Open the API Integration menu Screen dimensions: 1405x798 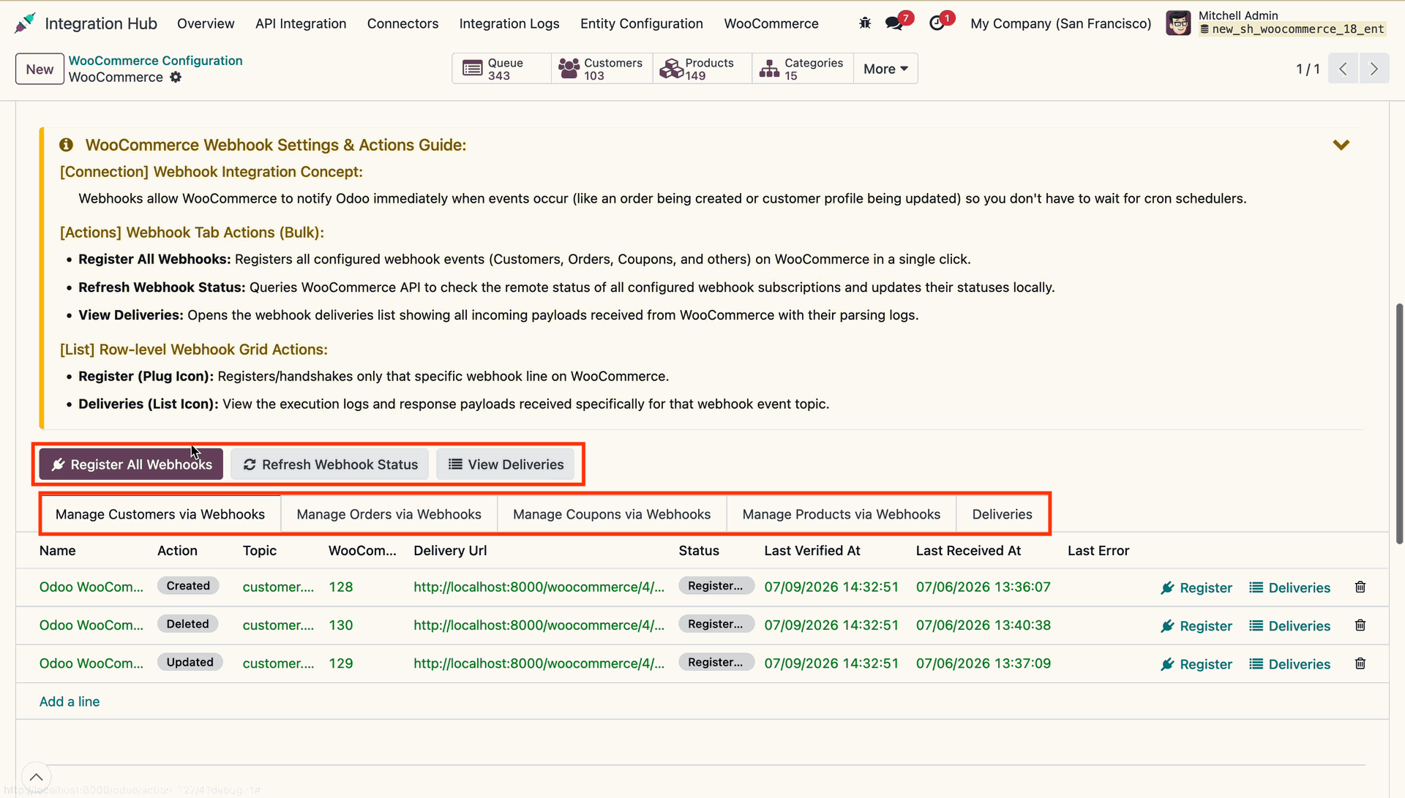(301, 23)
